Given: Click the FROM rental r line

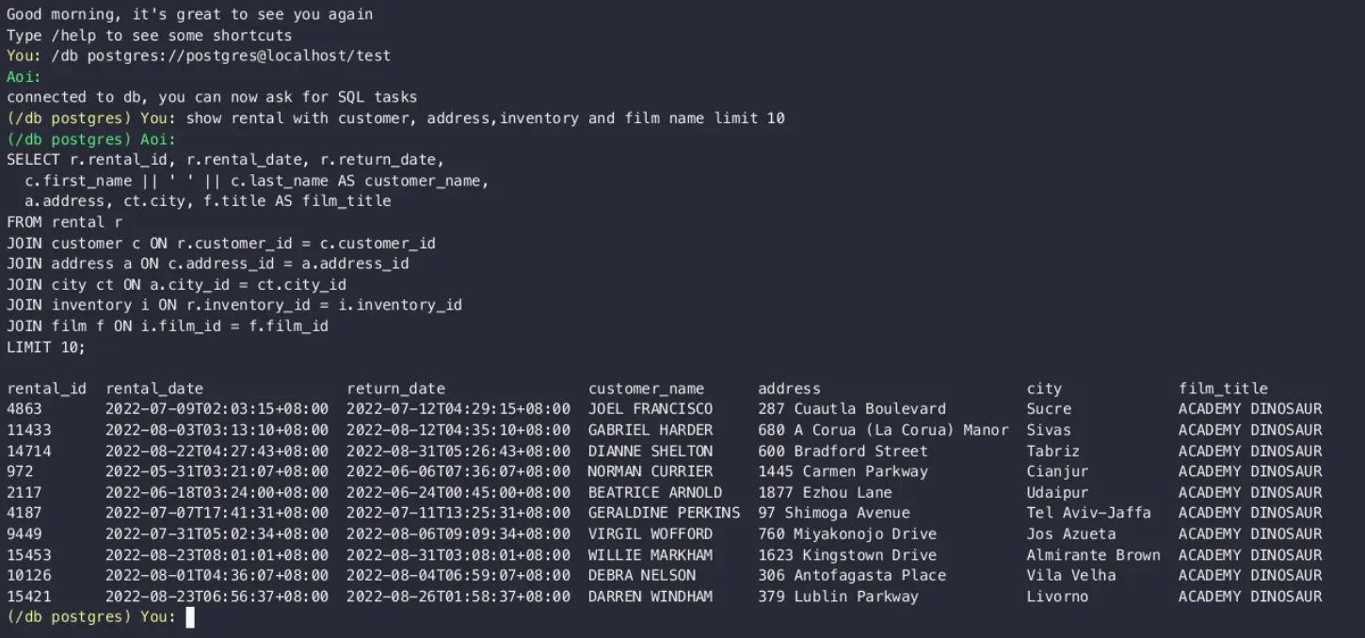Looking at the screenshot, I should click(x=64, y=222).
